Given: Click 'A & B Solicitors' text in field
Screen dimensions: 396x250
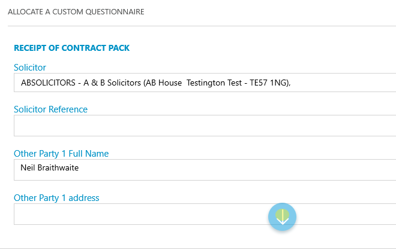Looking at the screenshot, I should (112, 83).
